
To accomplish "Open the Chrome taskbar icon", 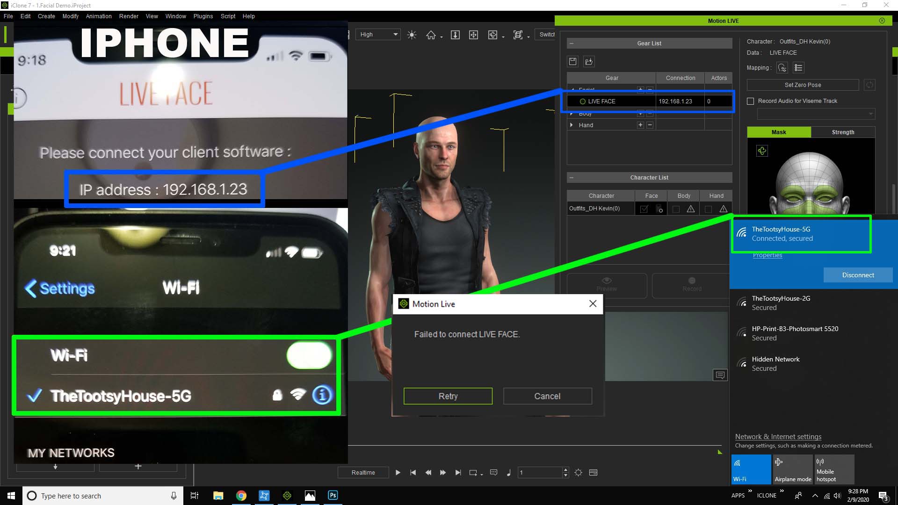I will pyautogui.click(x=241, y=496).
